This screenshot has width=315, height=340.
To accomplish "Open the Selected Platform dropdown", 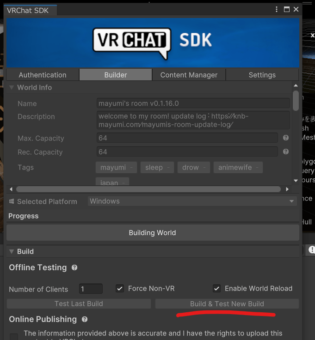I will click(x=192, y=201).
